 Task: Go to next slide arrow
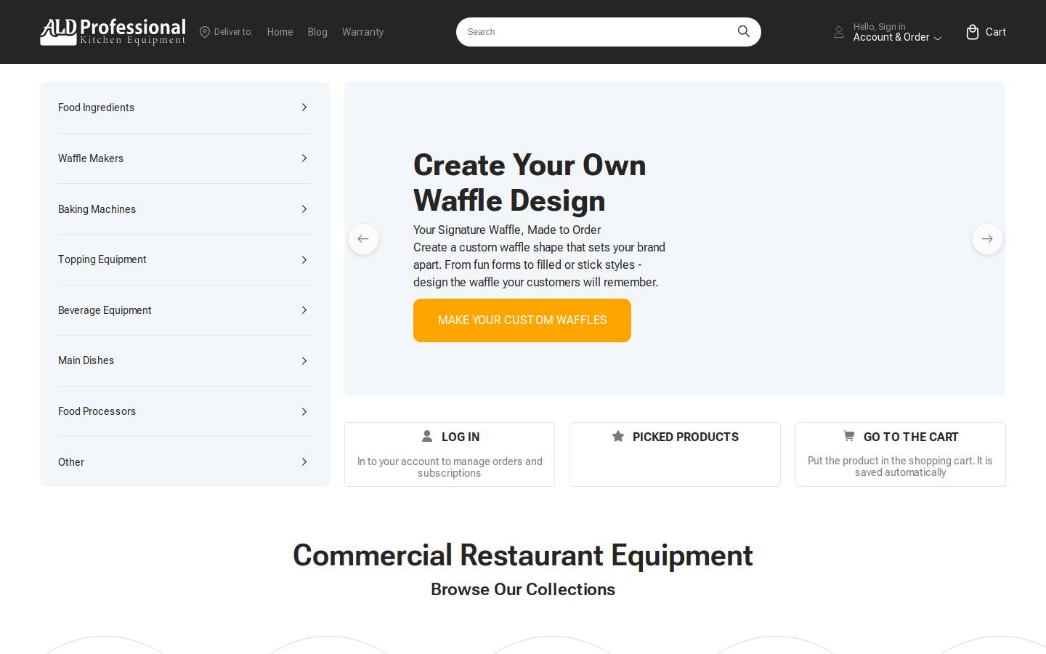pyautogui.click(x=987, y=239)
